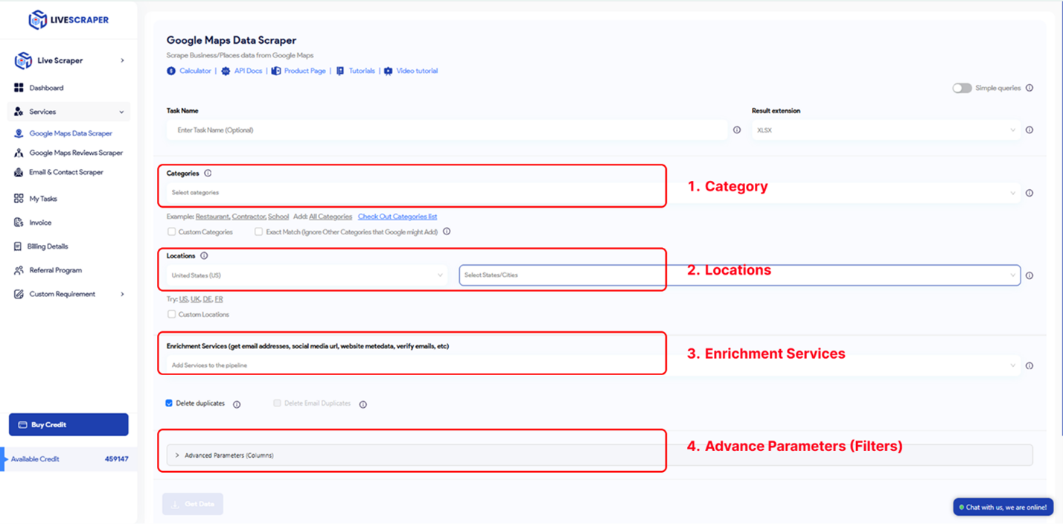This screenshot has width=1063, height=524.
Task: Click the Video tutorial icon
Action: 388,71
